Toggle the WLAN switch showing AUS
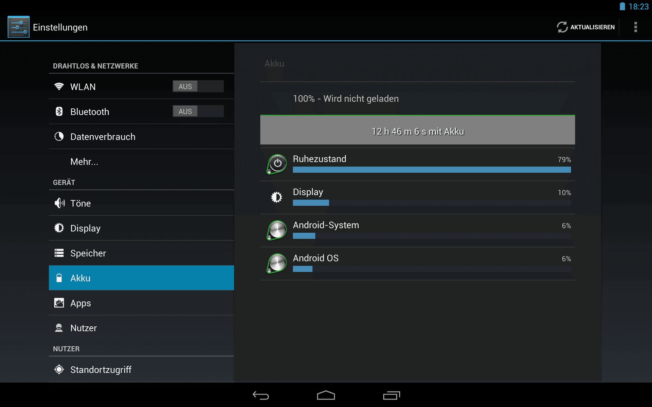Viewport: 652px width, 407px height. tap(198, 86)
